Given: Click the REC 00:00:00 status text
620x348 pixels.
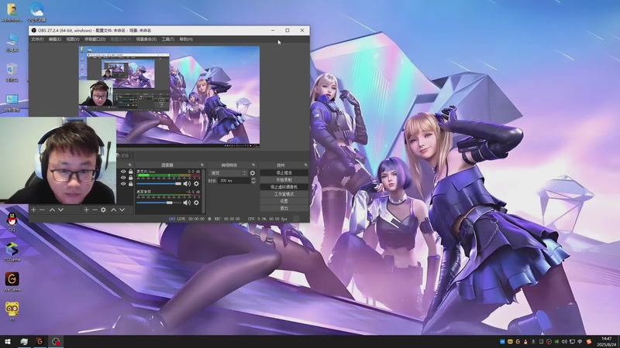Looking at the screenshot, I should 227,219.
